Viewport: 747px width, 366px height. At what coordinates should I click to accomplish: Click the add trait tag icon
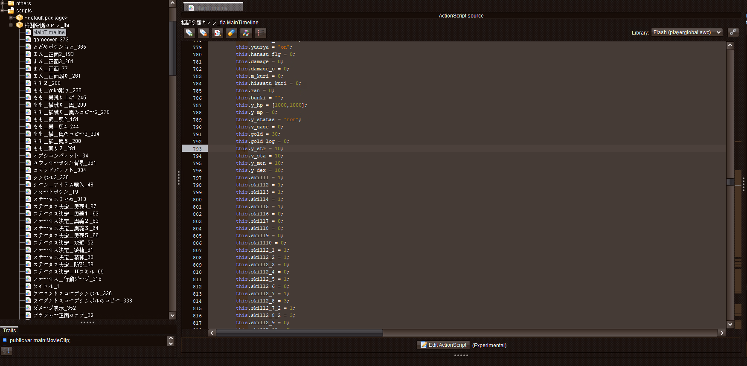(189, 33)
